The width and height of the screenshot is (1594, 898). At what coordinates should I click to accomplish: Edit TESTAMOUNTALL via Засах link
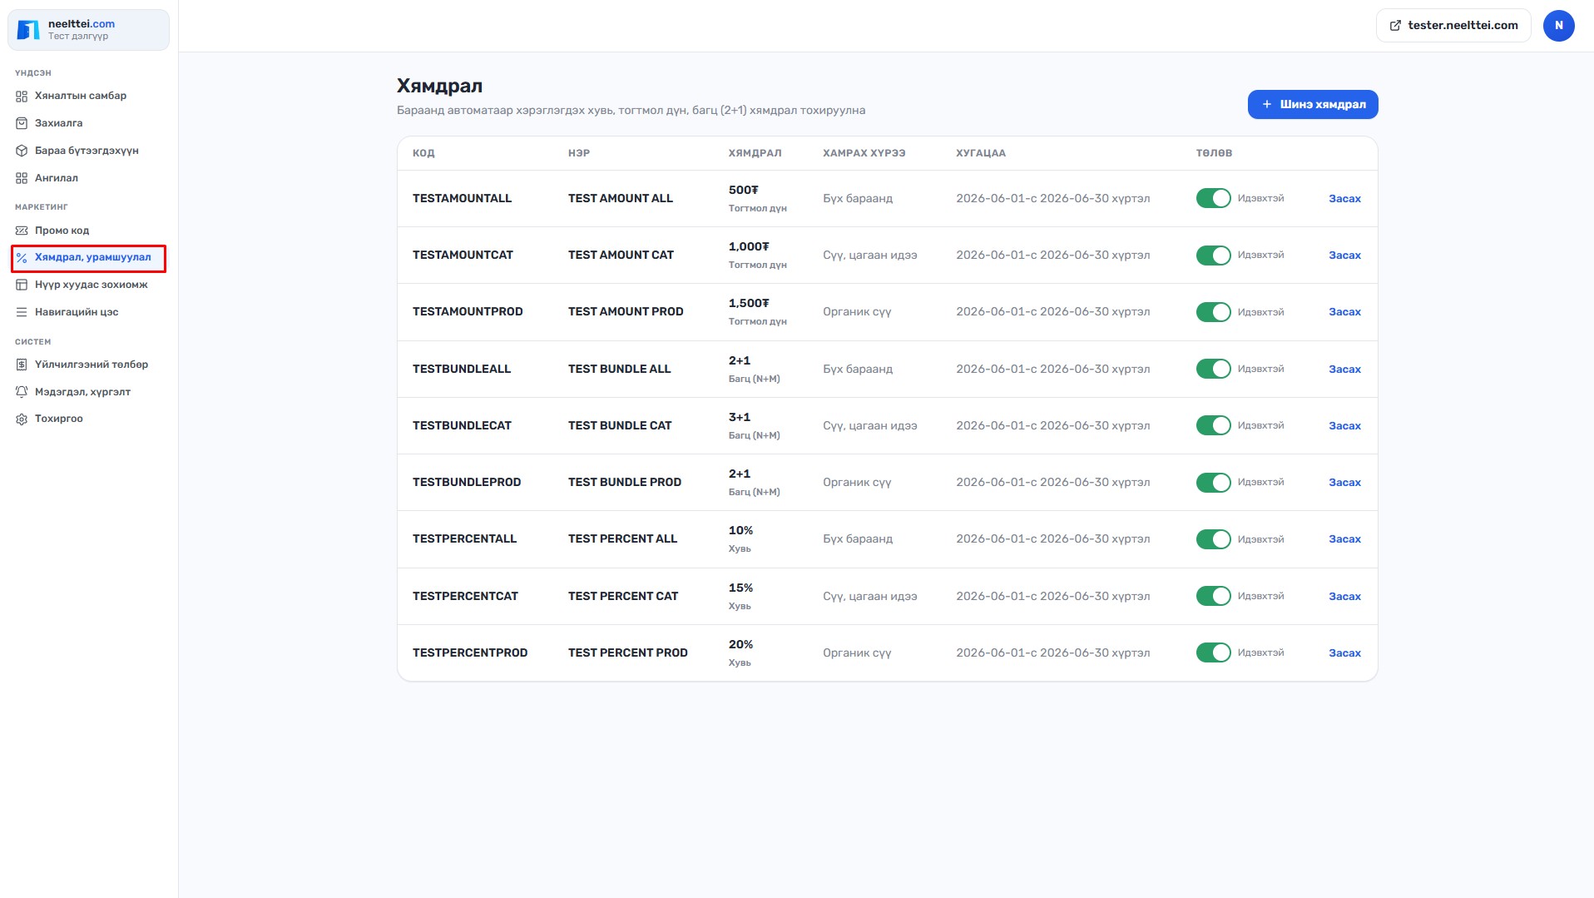click(1344, 199)
